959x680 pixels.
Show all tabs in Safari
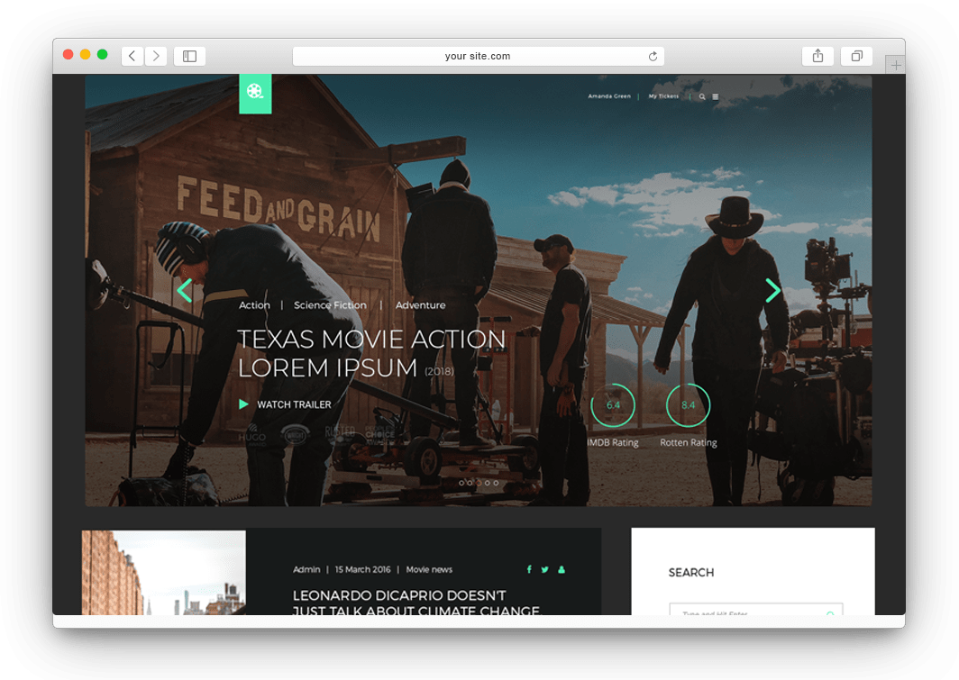point(856,56)
